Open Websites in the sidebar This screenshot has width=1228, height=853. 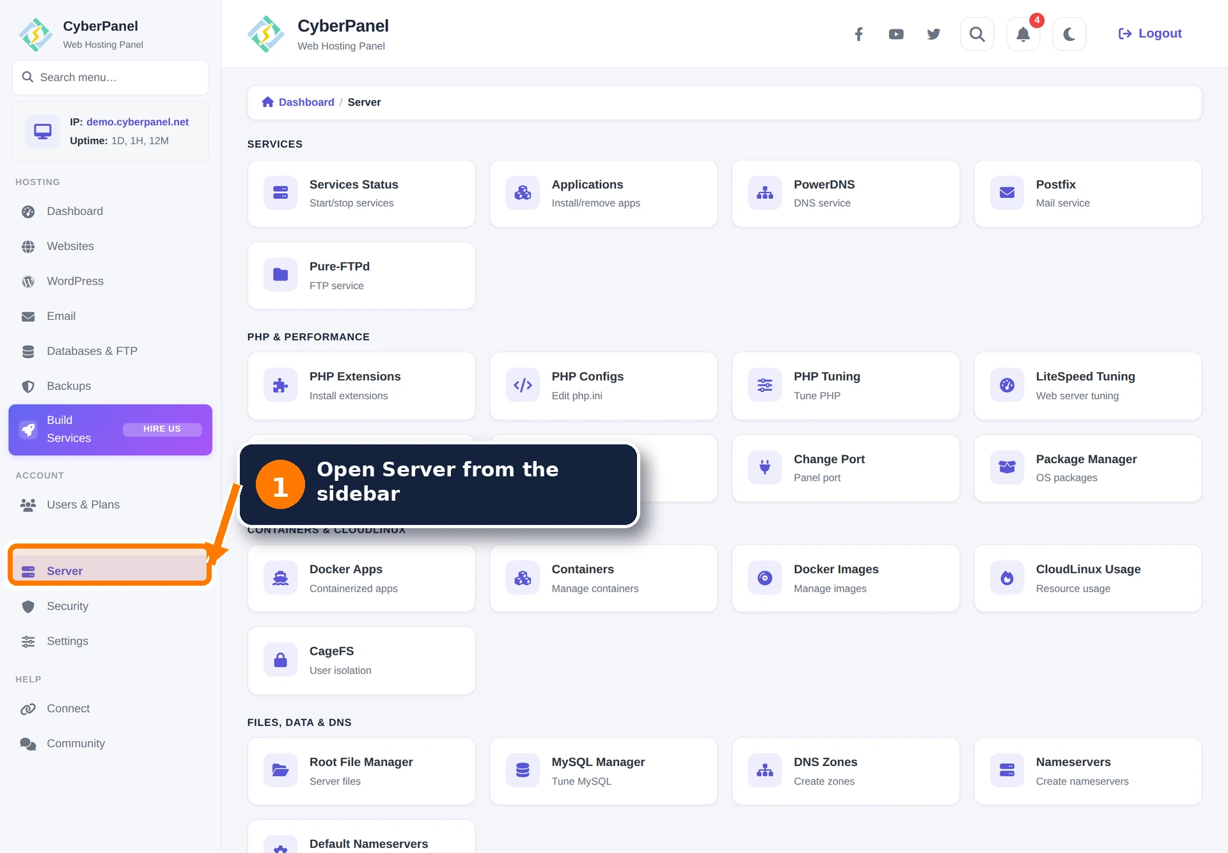click(111, 246)
